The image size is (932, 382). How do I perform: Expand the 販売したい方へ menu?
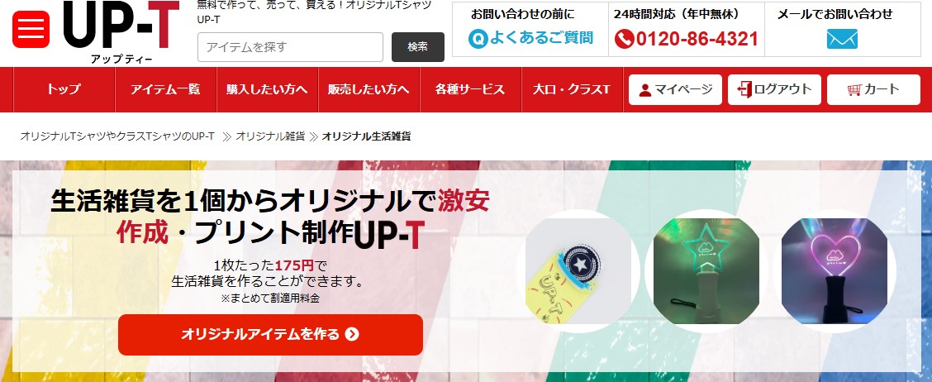coord(369,89)
